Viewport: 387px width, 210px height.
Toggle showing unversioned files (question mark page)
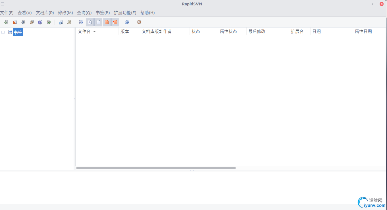[90, 22]
